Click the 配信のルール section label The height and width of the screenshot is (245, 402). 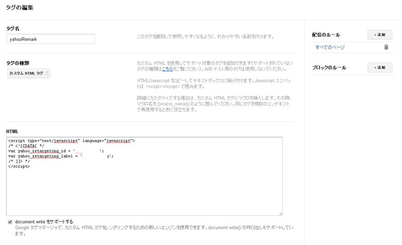[x=326, y=35]
